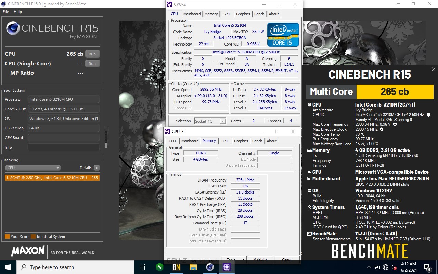
Task: Click the Identical System brown legend swatch
Action: pos(33,237)
